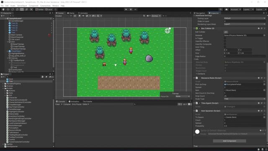The image size is (268, 151).
Task: Collapse the Scripts folder in Project
Action: pyautogui.click(x=3, y=89)
